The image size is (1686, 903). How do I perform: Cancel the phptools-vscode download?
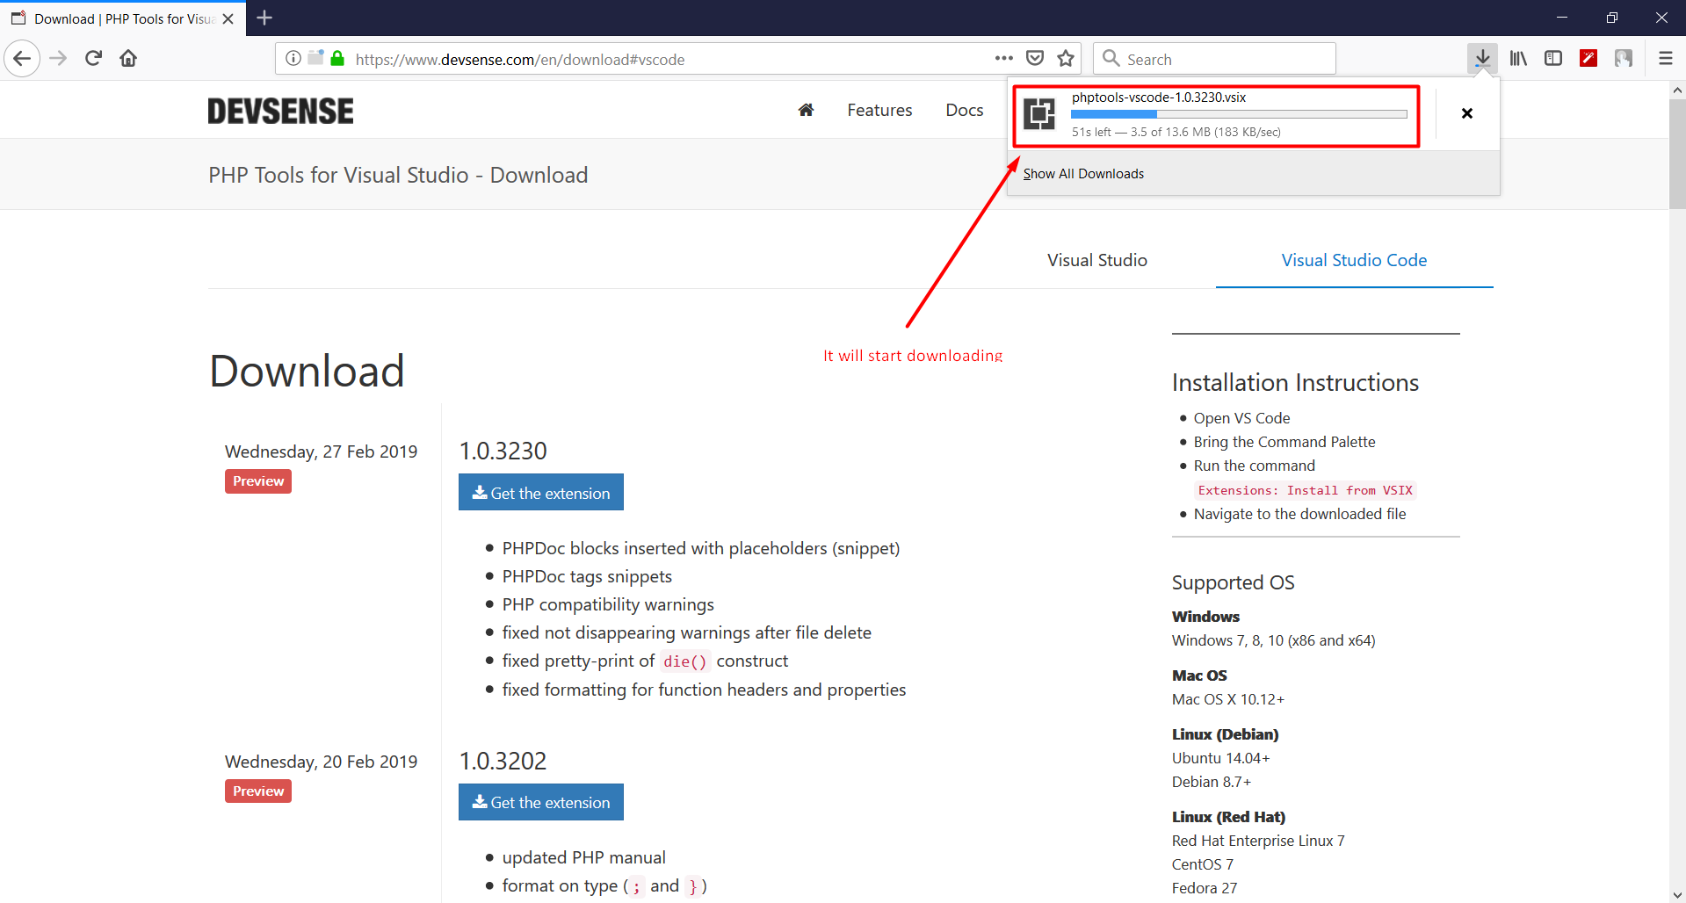coord(1466,113)
